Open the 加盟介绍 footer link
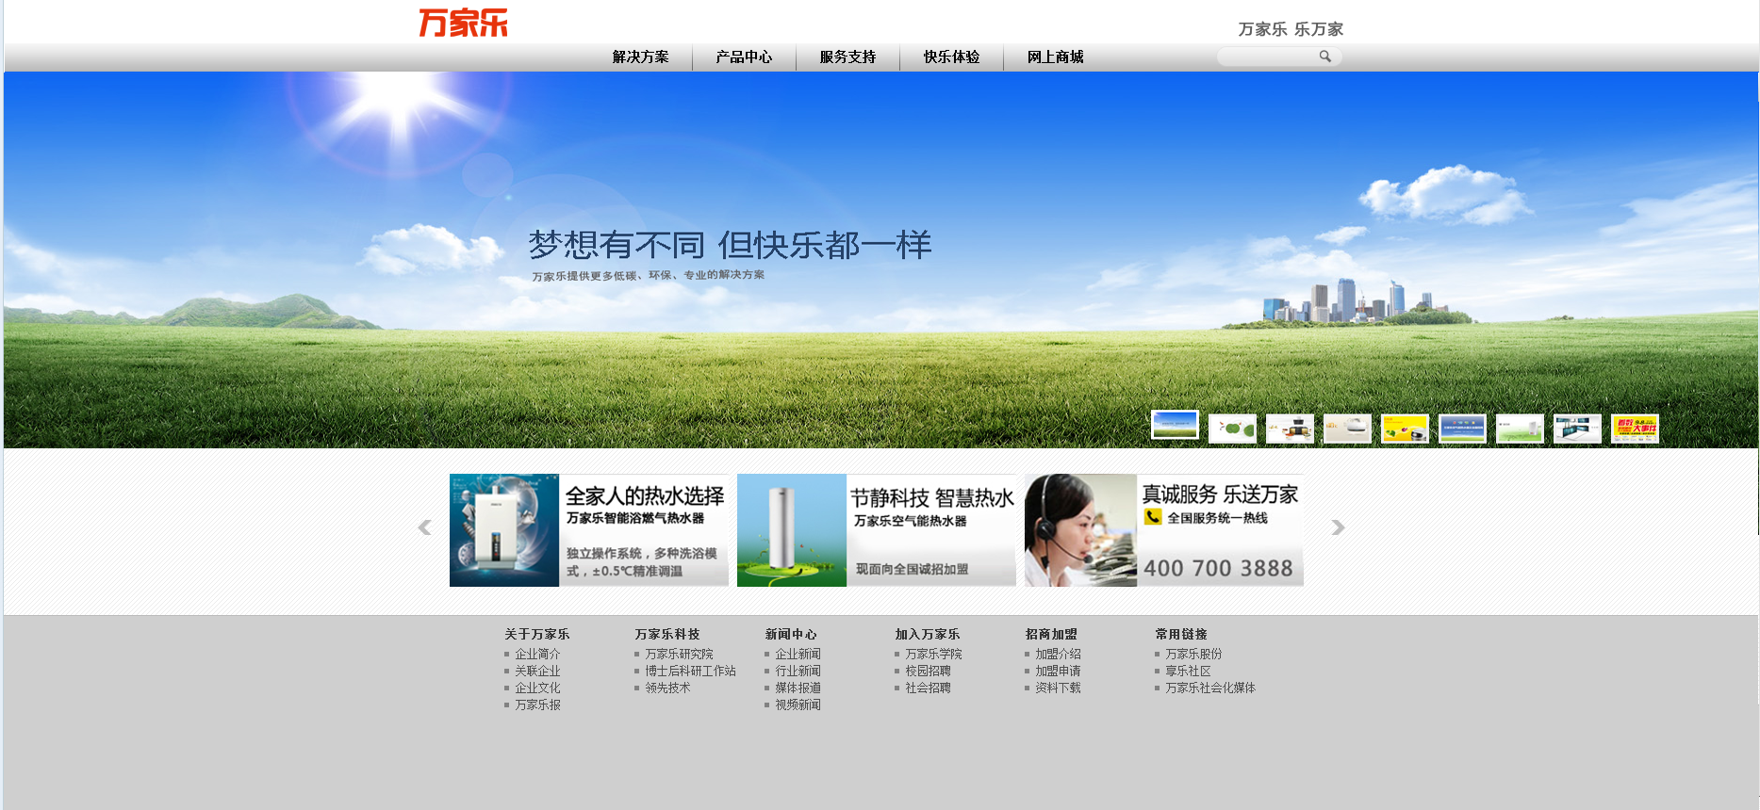Image resolution: width=1760 pixels, height=810 pixels. point(1058,654)
